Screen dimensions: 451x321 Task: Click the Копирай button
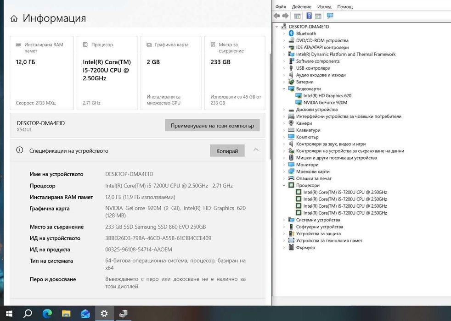tap(227, 151)
